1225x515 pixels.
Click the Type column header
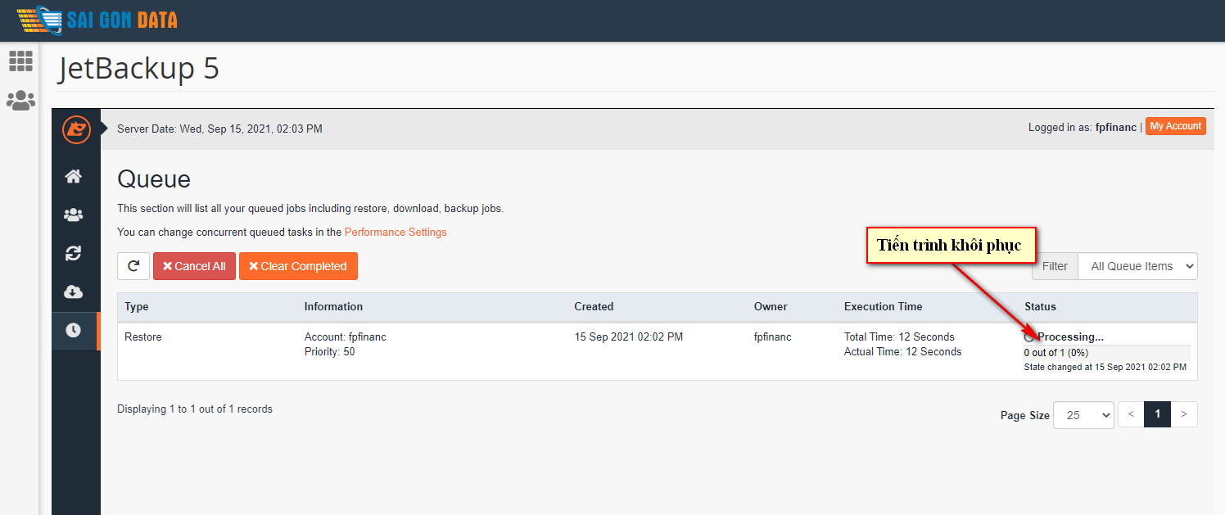[137, 306]
